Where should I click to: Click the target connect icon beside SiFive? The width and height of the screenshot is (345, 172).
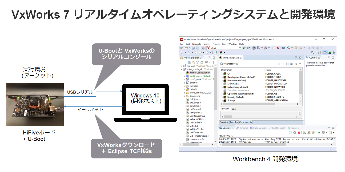(244, 48)
